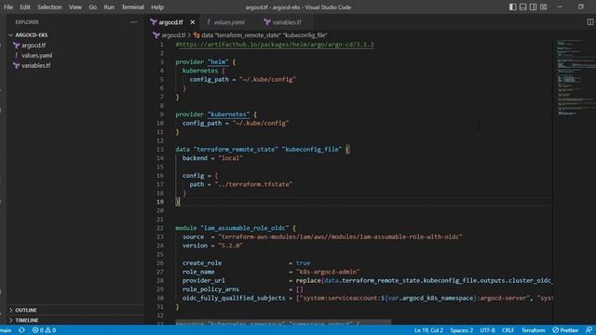596x335 pixels.
Task: Open Terminal menu
Action: [x=132, y=7]
